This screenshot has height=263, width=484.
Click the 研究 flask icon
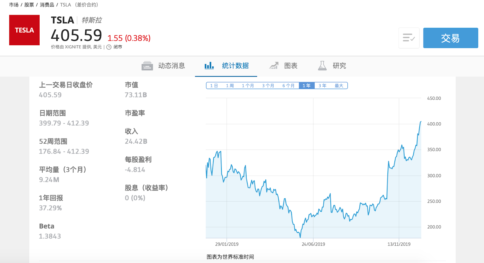322,66
